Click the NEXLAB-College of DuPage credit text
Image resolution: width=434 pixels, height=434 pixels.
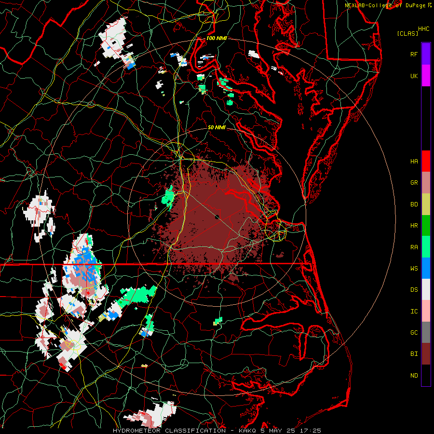point(385,5)
